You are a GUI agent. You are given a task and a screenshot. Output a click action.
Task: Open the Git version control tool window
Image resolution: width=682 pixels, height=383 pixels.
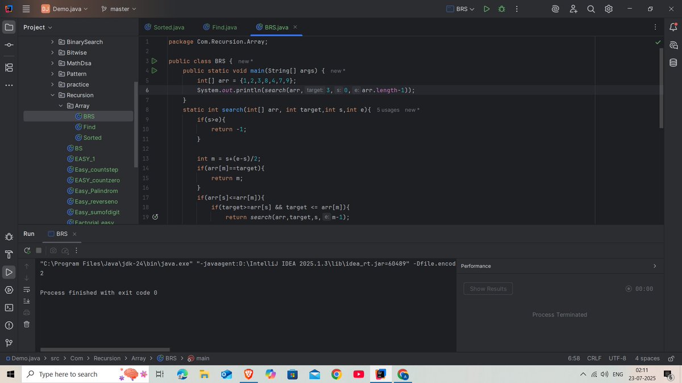coord(9,343)
